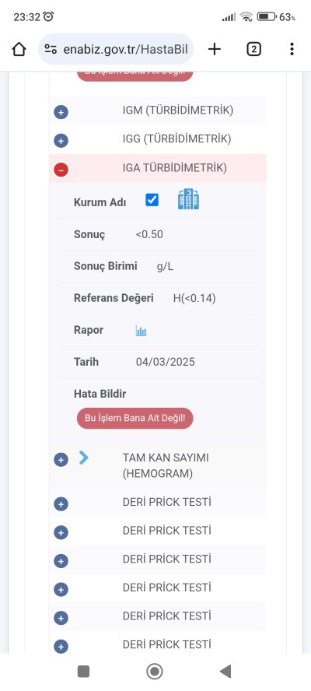The image size is (311, 691).
Task: Open the tab switcher showing 2 tabs
Action: click(x=253, y=49)
